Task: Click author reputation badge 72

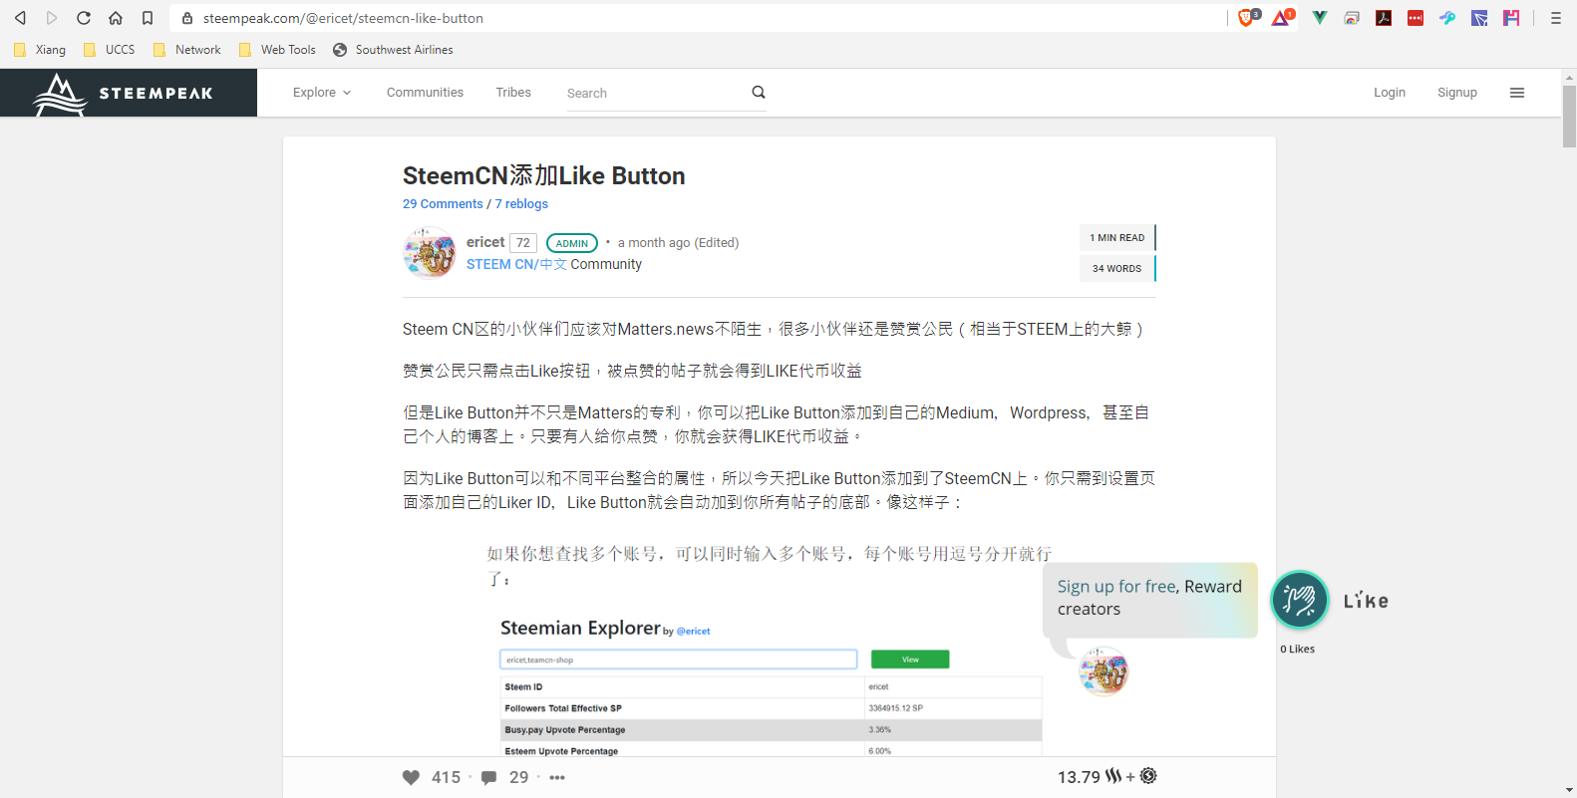Action: [523, 243]
